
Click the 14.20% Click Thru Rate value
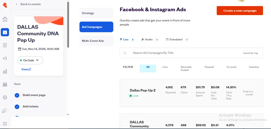coord(231,88)
